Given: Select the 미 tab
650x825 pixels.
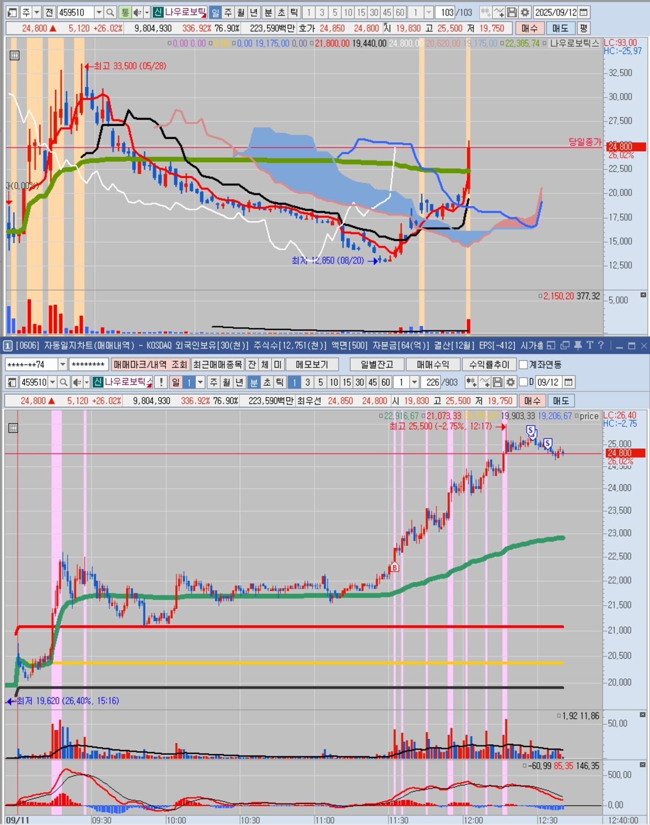Looking at the screenshot, I should click(x=277, y=365).
